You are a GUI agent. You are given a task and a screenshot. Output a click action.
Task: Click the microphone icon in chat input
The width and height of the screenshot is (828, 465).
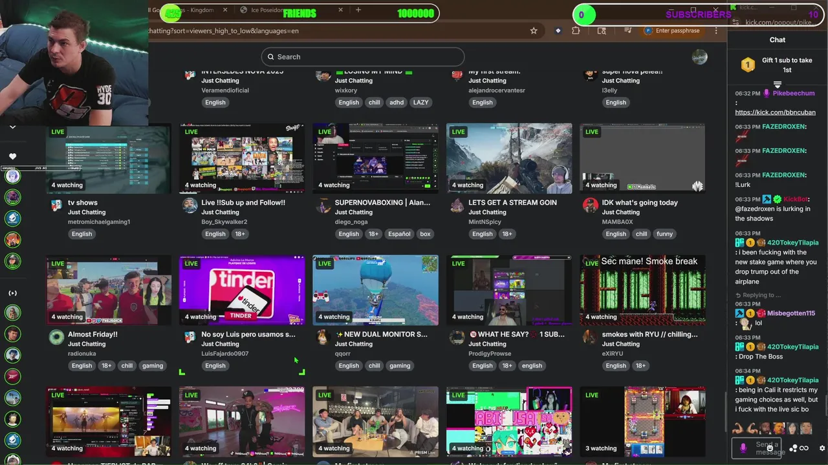click(x=743, y=448)
